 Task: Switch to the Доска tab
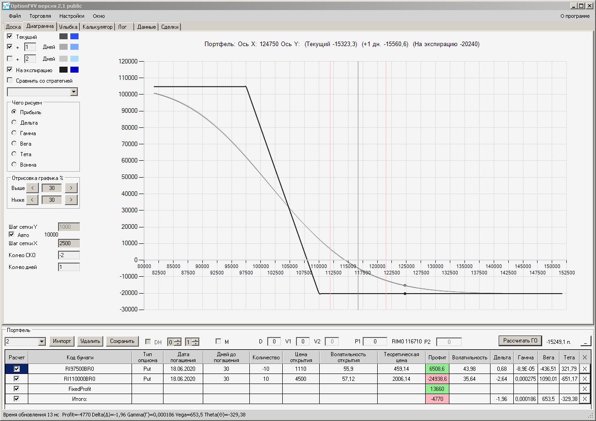(x=13, y=27)
